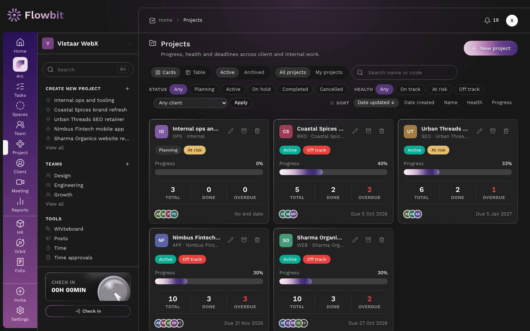Go to Home breadcrumb link

coord(165,20)
